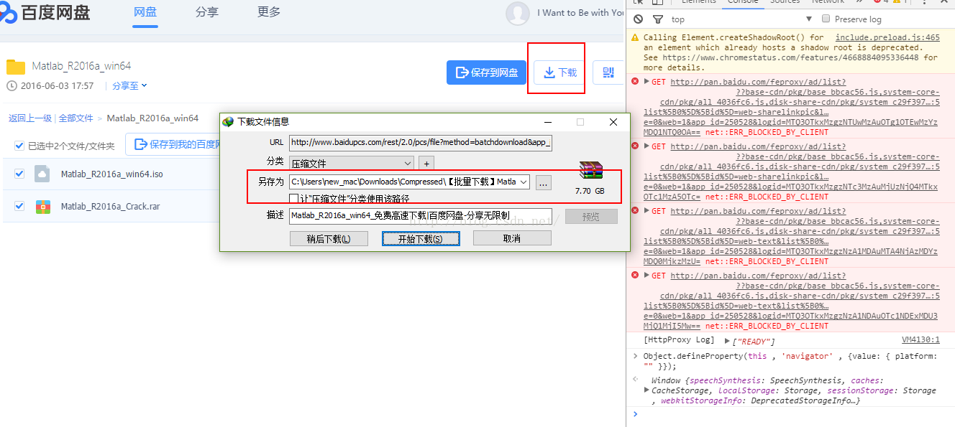Screen dimensions: 955x427
Task: Click the URL input field in dialog
Action: pos(420,142)
